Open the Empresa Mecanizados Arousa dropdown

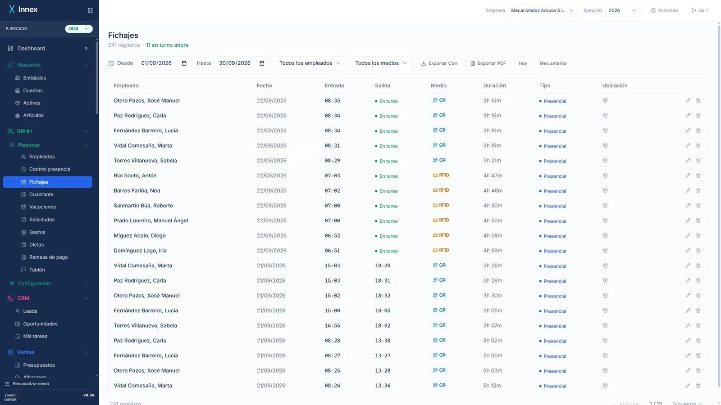[x=542, y=10]
